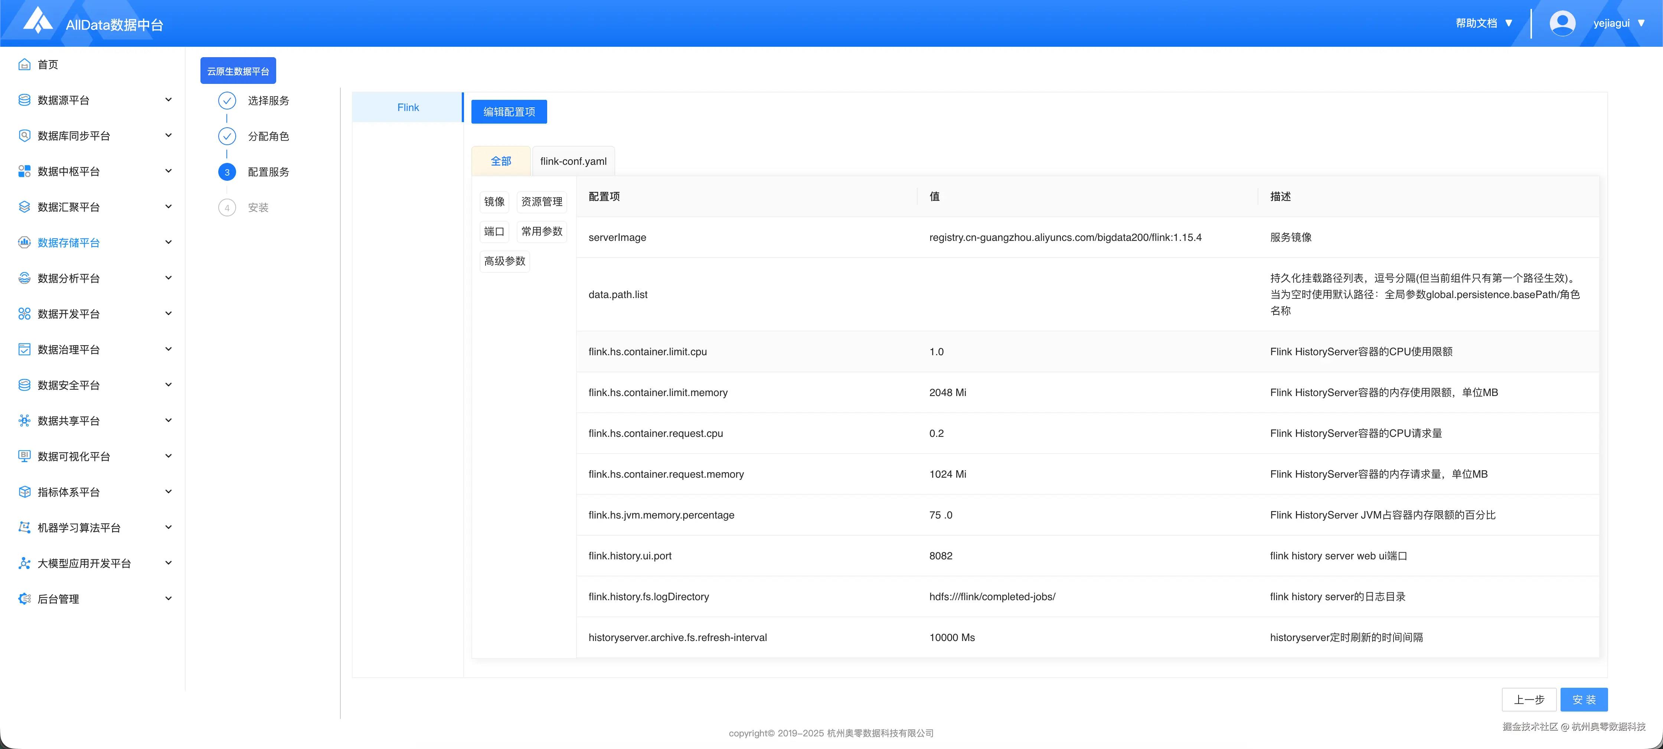Click the 数据库同步平台 sidebar icon
The image size is (1663, 749).
24,135
